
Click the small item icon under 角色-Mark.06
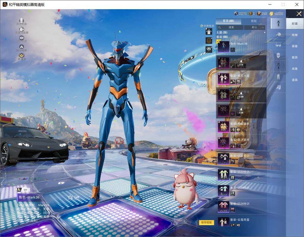pyautogui.click(x=233, y=50)
